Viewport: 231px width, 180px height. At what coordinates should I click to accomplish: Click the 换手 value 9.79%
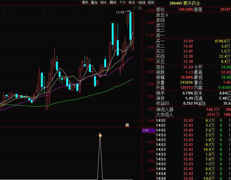click(x=188, y=93)
